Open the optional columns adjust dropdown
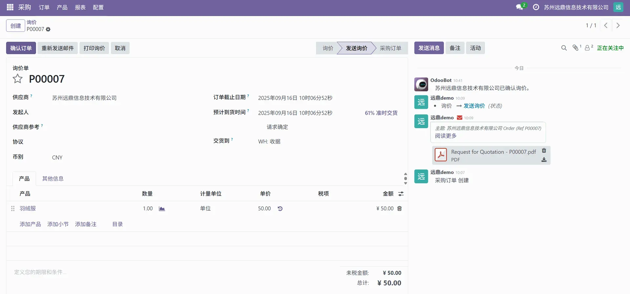Screen dimensions: 630x294 tap(401, 194)
